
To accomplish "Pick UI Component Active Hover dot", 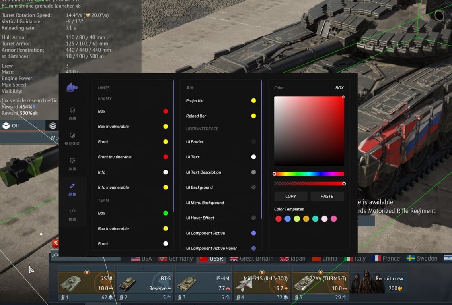I will click(254, 248).
